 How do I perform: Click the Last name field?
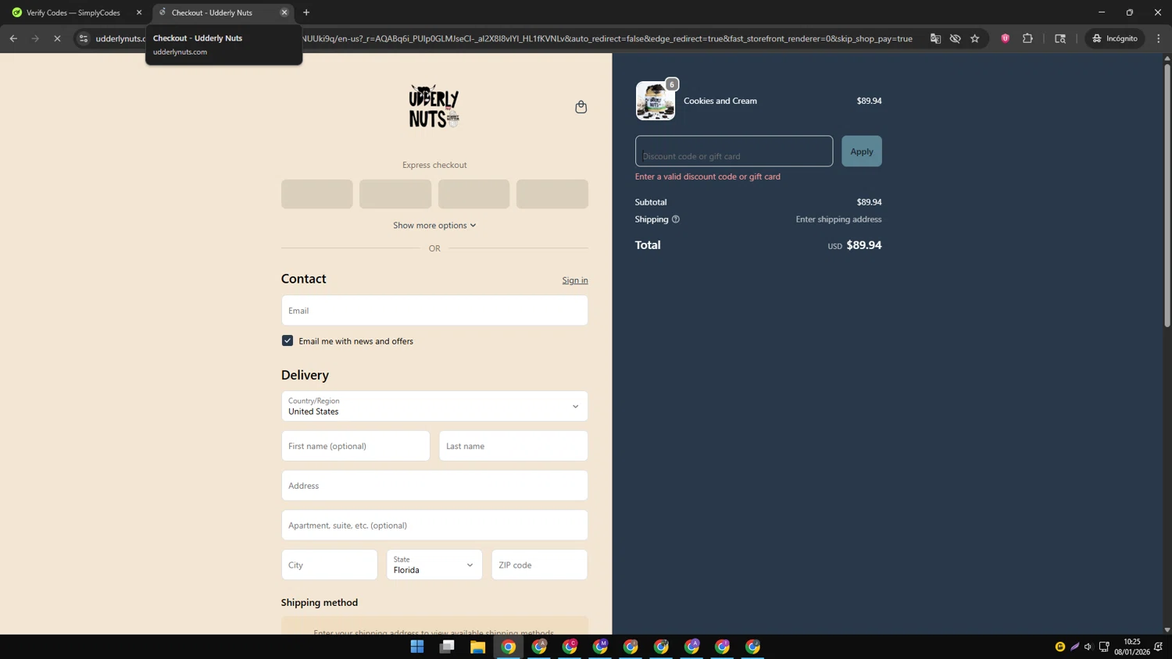(x=513, y=446)
